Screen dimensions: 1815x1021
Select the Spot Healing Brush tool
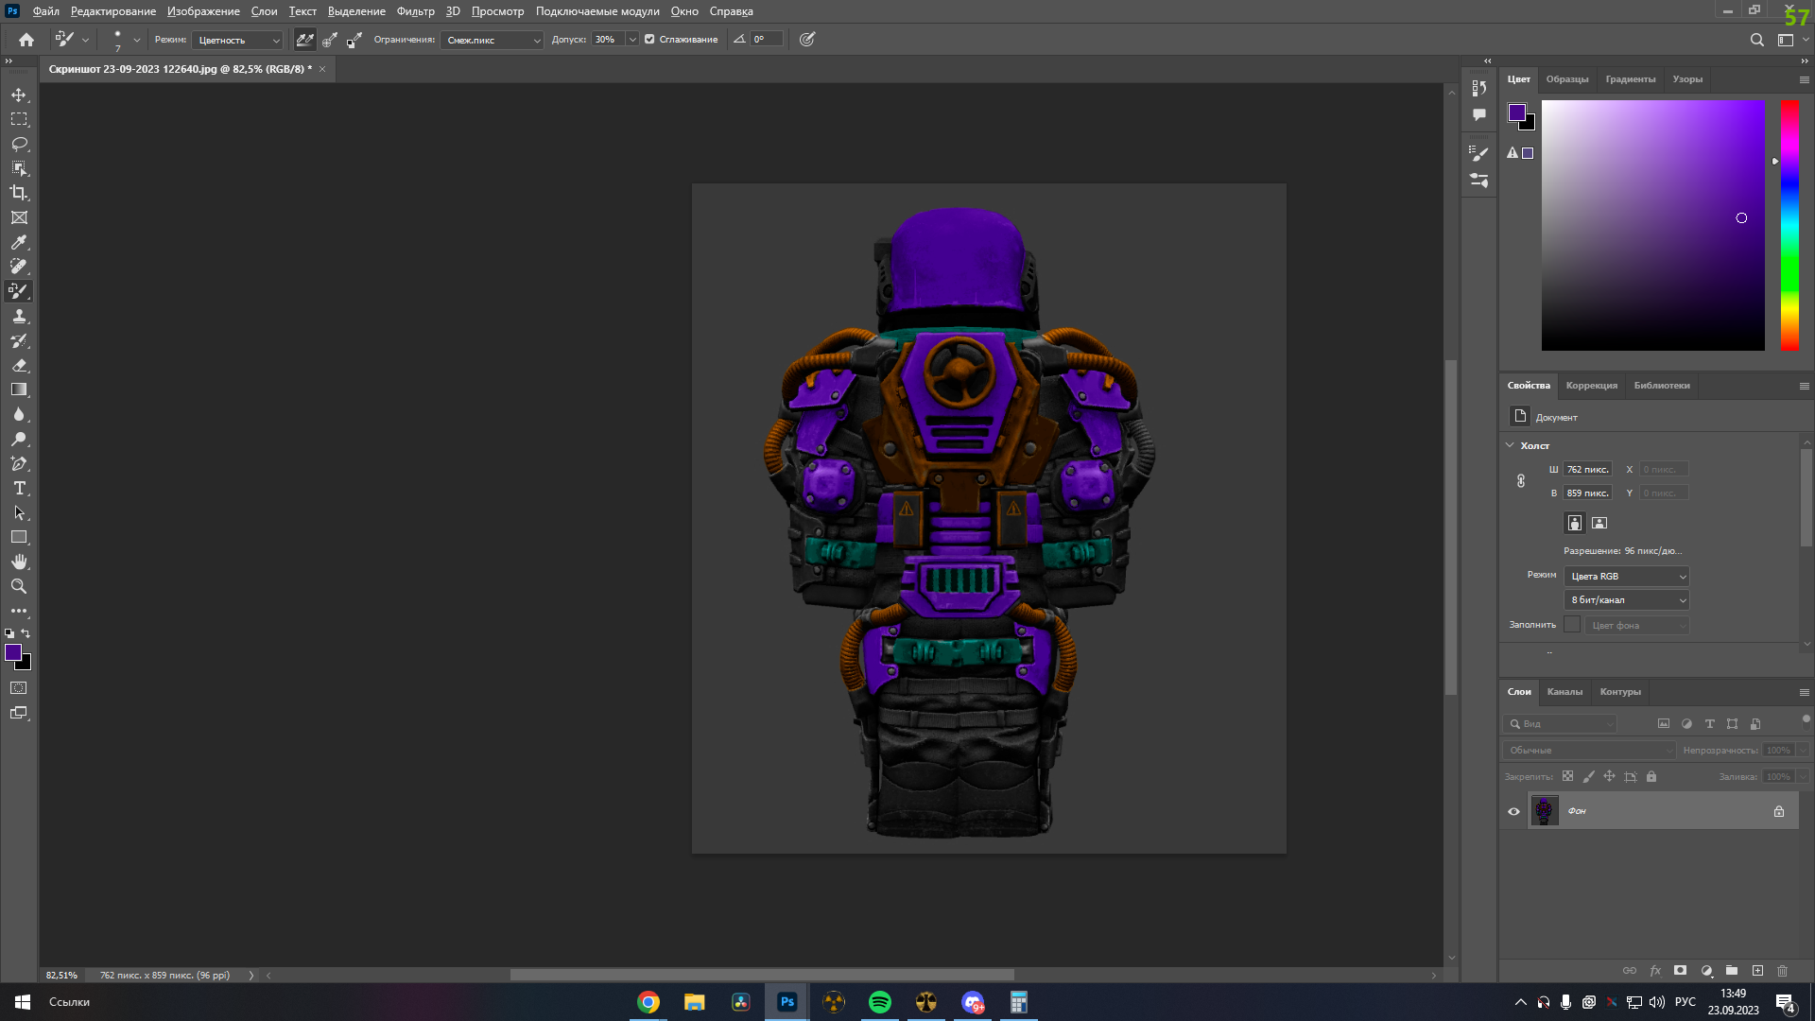point(19,267)
